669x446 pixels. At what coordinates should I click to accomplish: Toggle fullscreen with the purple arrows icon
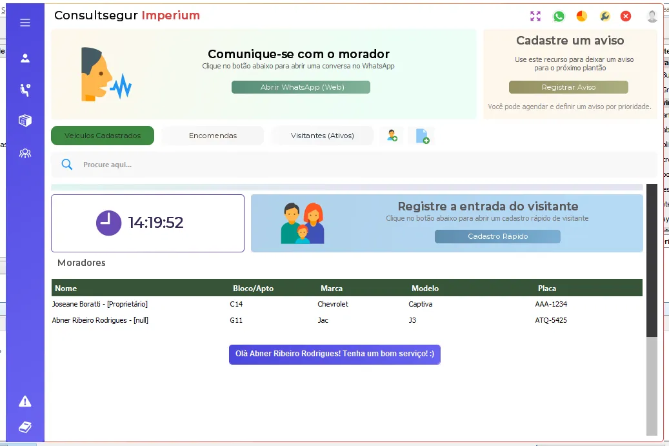(x=535, y=16)
